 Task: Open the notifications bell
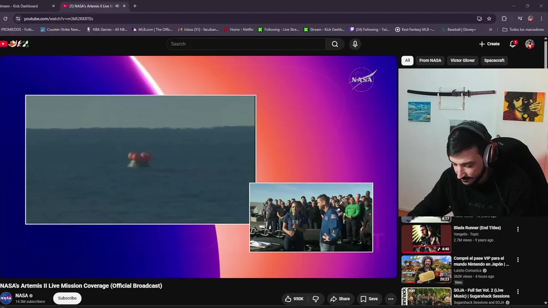[512, 44]
